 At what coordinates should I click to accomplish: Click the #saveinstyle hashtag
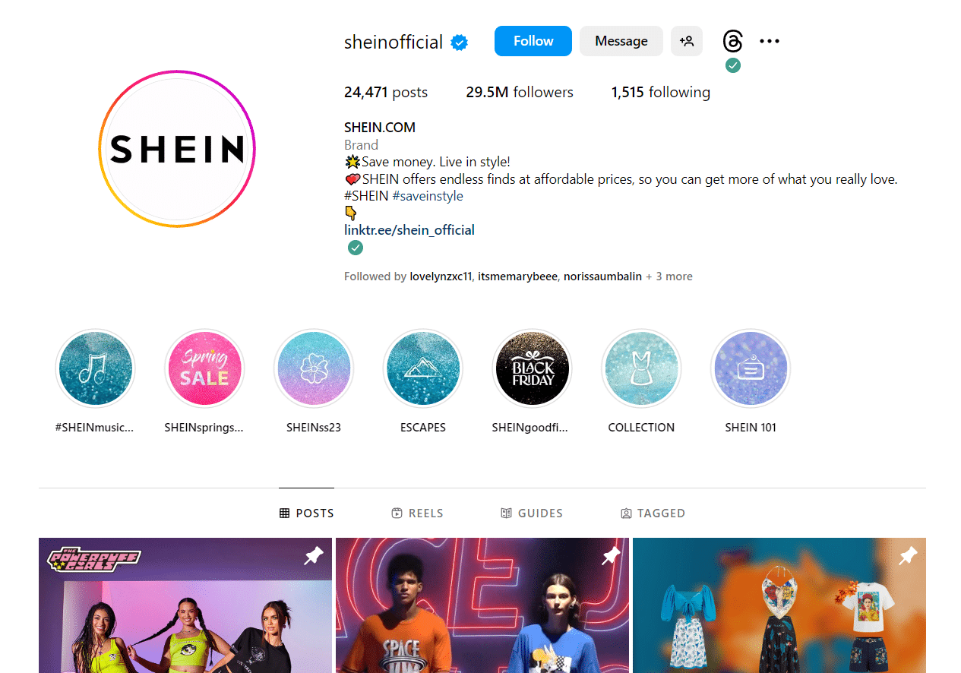tap(428, 196)
